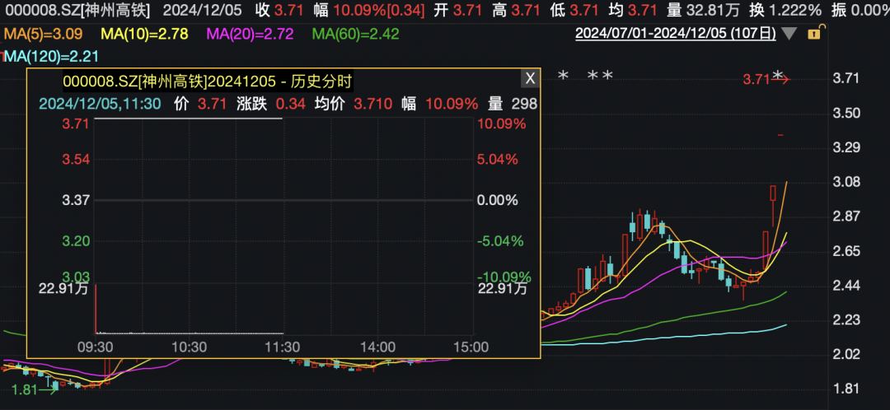This screenshot has width=890, height=410.
Task: Click the 11:30 time axis label
Action: tap(283, 347)
